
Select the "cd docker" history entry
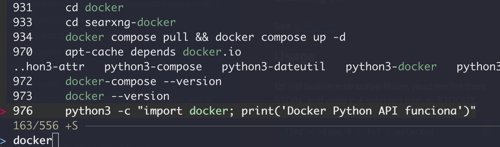pyautogui.click(x=94, y=8)
